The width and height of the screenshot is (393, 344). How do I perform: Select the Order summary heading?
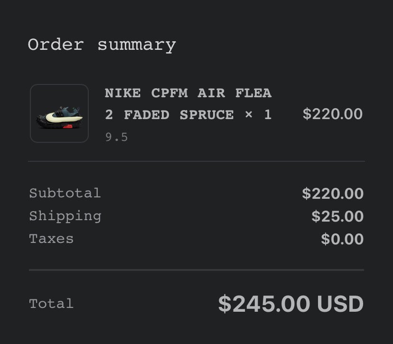coord(102,46)
